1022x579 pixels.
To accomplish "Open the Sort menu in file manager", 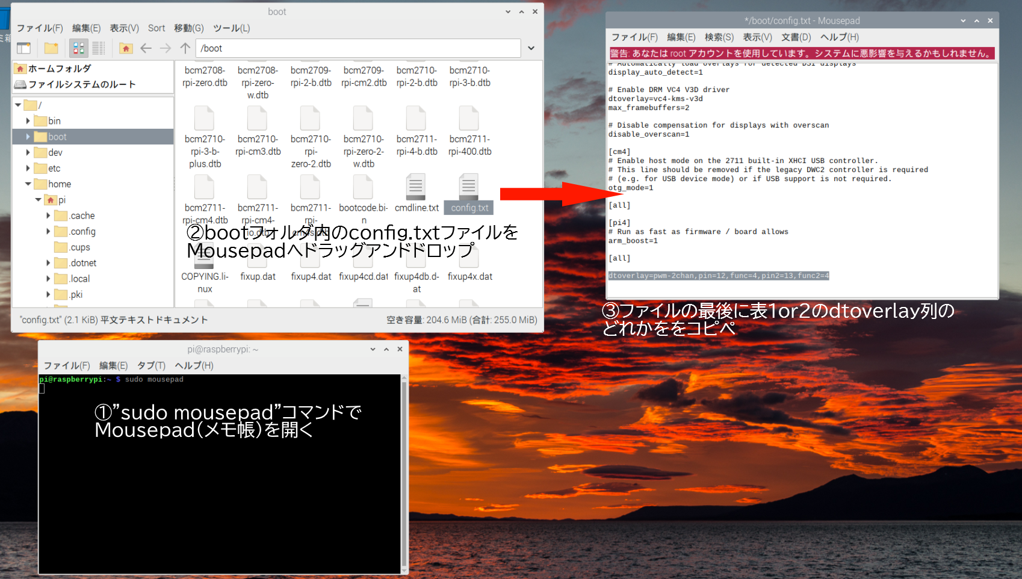I will [156, 28].
